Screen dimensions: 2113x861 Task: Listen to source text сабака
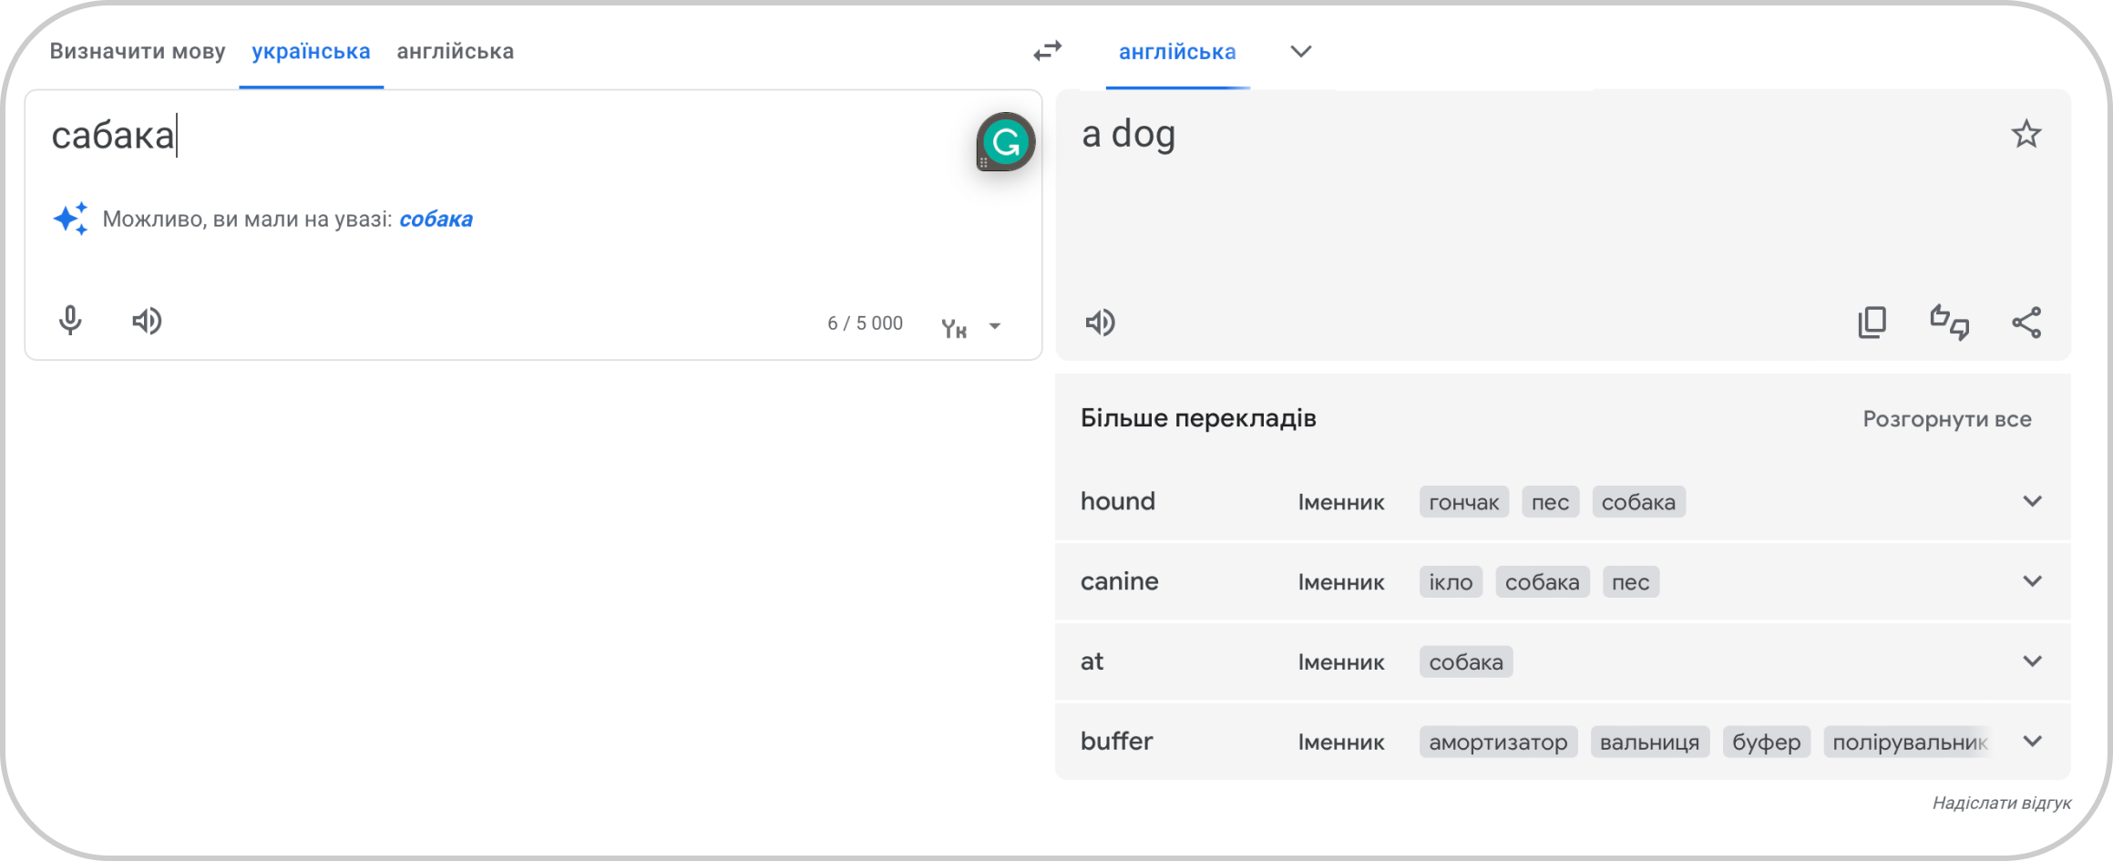[x=147, y=321]
